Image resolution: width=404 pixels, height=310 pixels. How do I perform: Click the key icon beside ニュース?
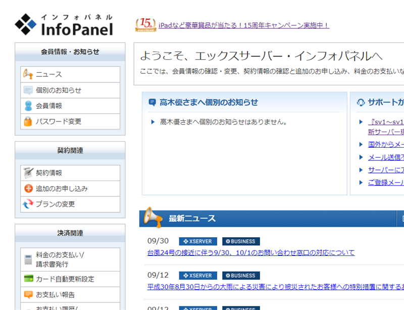point(28,74)
